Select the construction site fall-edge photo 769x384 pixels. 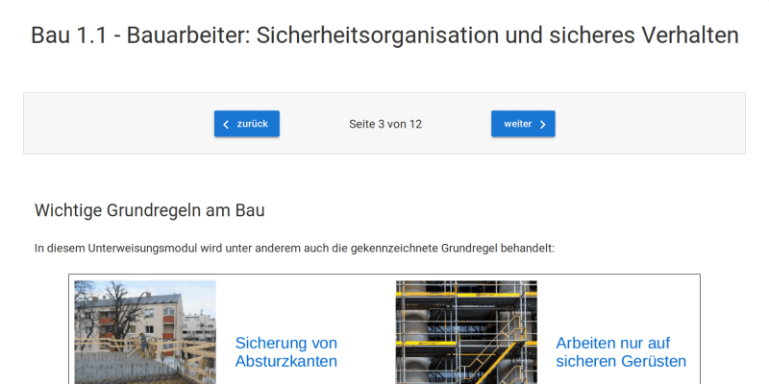(x=145, y=332)
